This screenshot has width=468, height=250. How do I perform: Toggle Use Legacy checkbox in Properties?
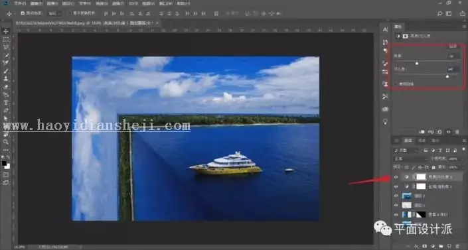point(396,84)
